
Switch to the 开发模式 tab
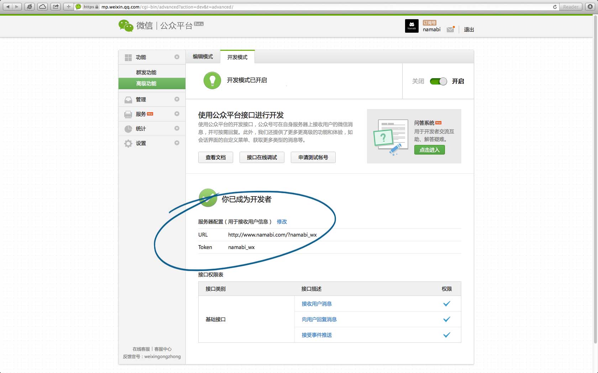point(237,57)
